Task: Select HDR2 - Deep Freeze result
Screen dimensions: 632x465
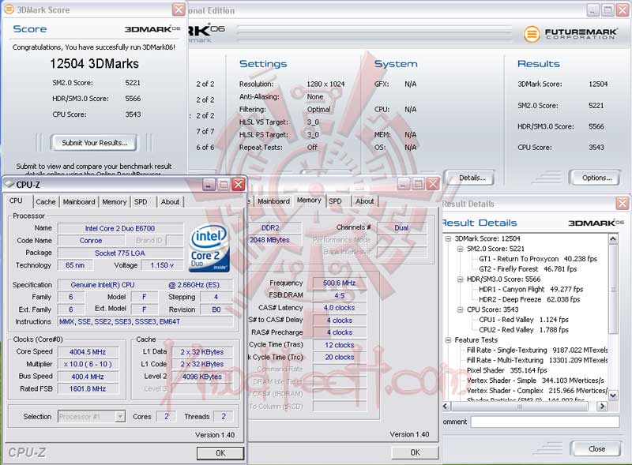Action: 529,299
